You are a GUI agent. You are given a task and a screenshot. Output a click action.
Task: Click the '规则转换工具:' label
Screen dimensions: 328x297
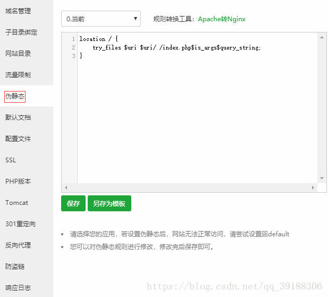(x=174, y=19)
